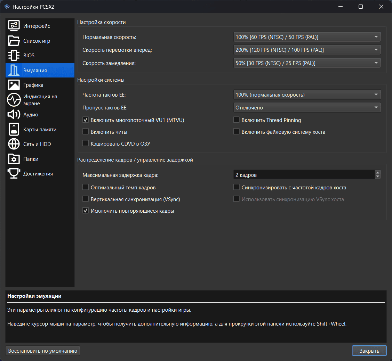Viewport: 392px width, 361px height.
Task: Expand the Нормальная скорость dropdown
Action: tap(307, 37)
